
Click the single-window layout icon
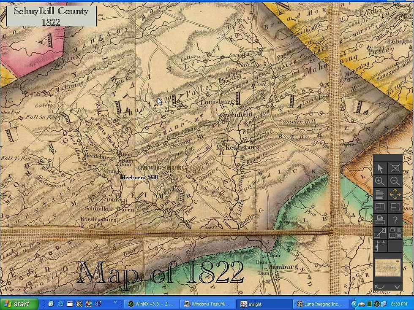click(x=380, y=207)
